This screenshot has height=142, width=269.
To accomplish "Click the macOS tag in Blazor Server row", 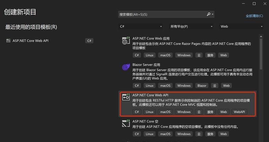I will [x=165, y=86].
